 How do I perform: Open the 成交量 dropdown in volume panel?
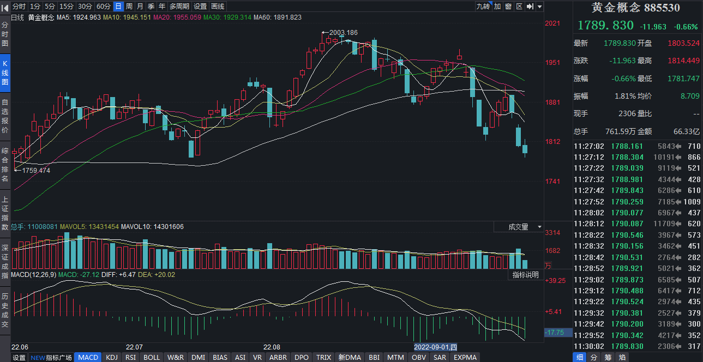524,227
